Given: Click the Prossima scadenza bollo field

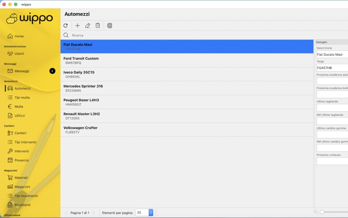Looking at the screenshot, I should click(332, 94).
